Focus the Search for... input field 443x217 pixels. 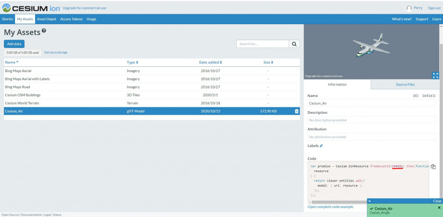pos(263,44)
